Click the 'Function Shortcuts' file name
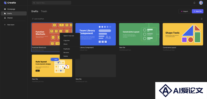The width and height of the screenshot is (207, 99). point(39,48)
